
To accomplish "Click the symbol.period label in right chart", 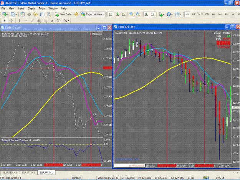I will tap(136, 166).
